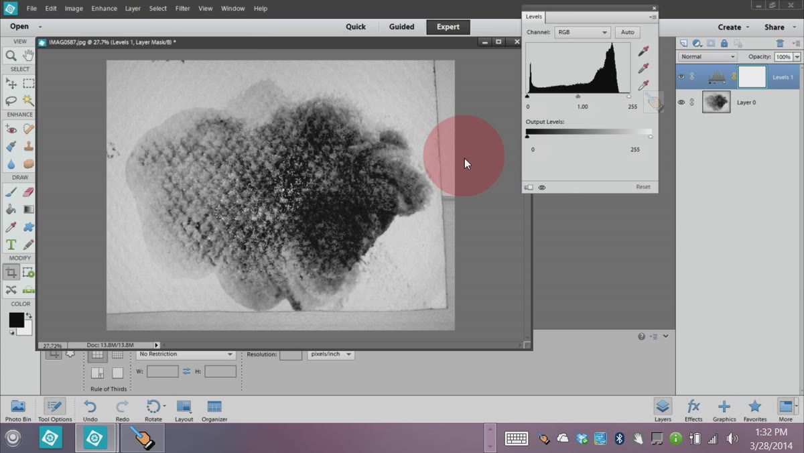Image resolution: width=804 pixels, height=453 pixels.
Task: Click the Undo button
Action: (90, 409)
